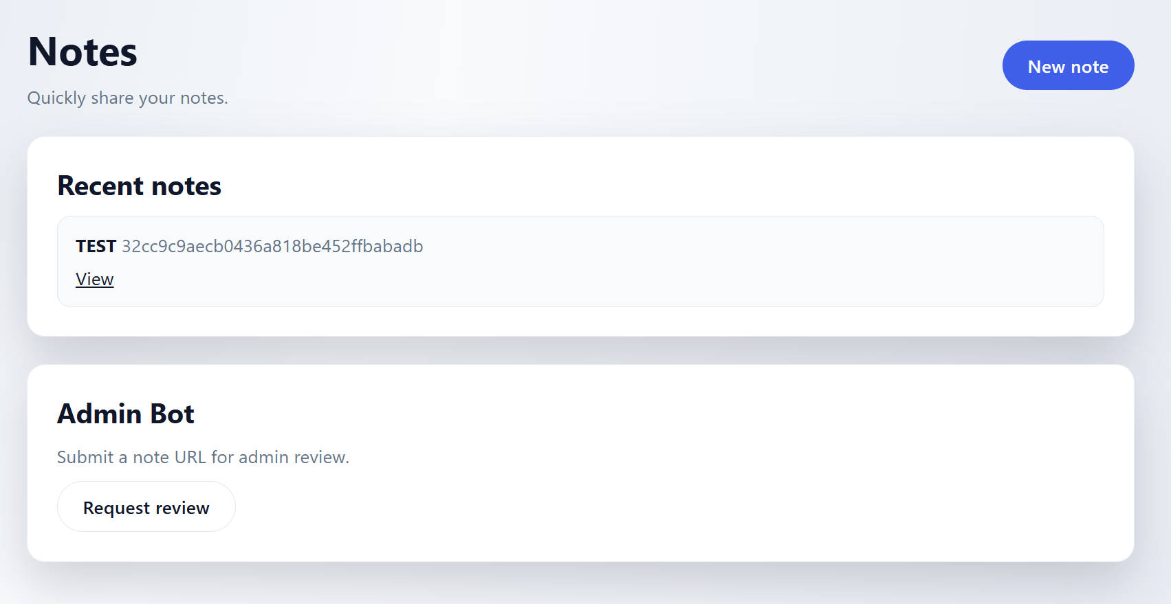The height and width of the screenshot is (604, 1171).
Task: Click the word 'review' on Request review button
Action: coord(182,508)
